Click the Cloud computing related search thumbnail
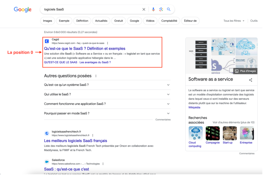The height and width of the screenshot is (175, 263). click(195, 133)
